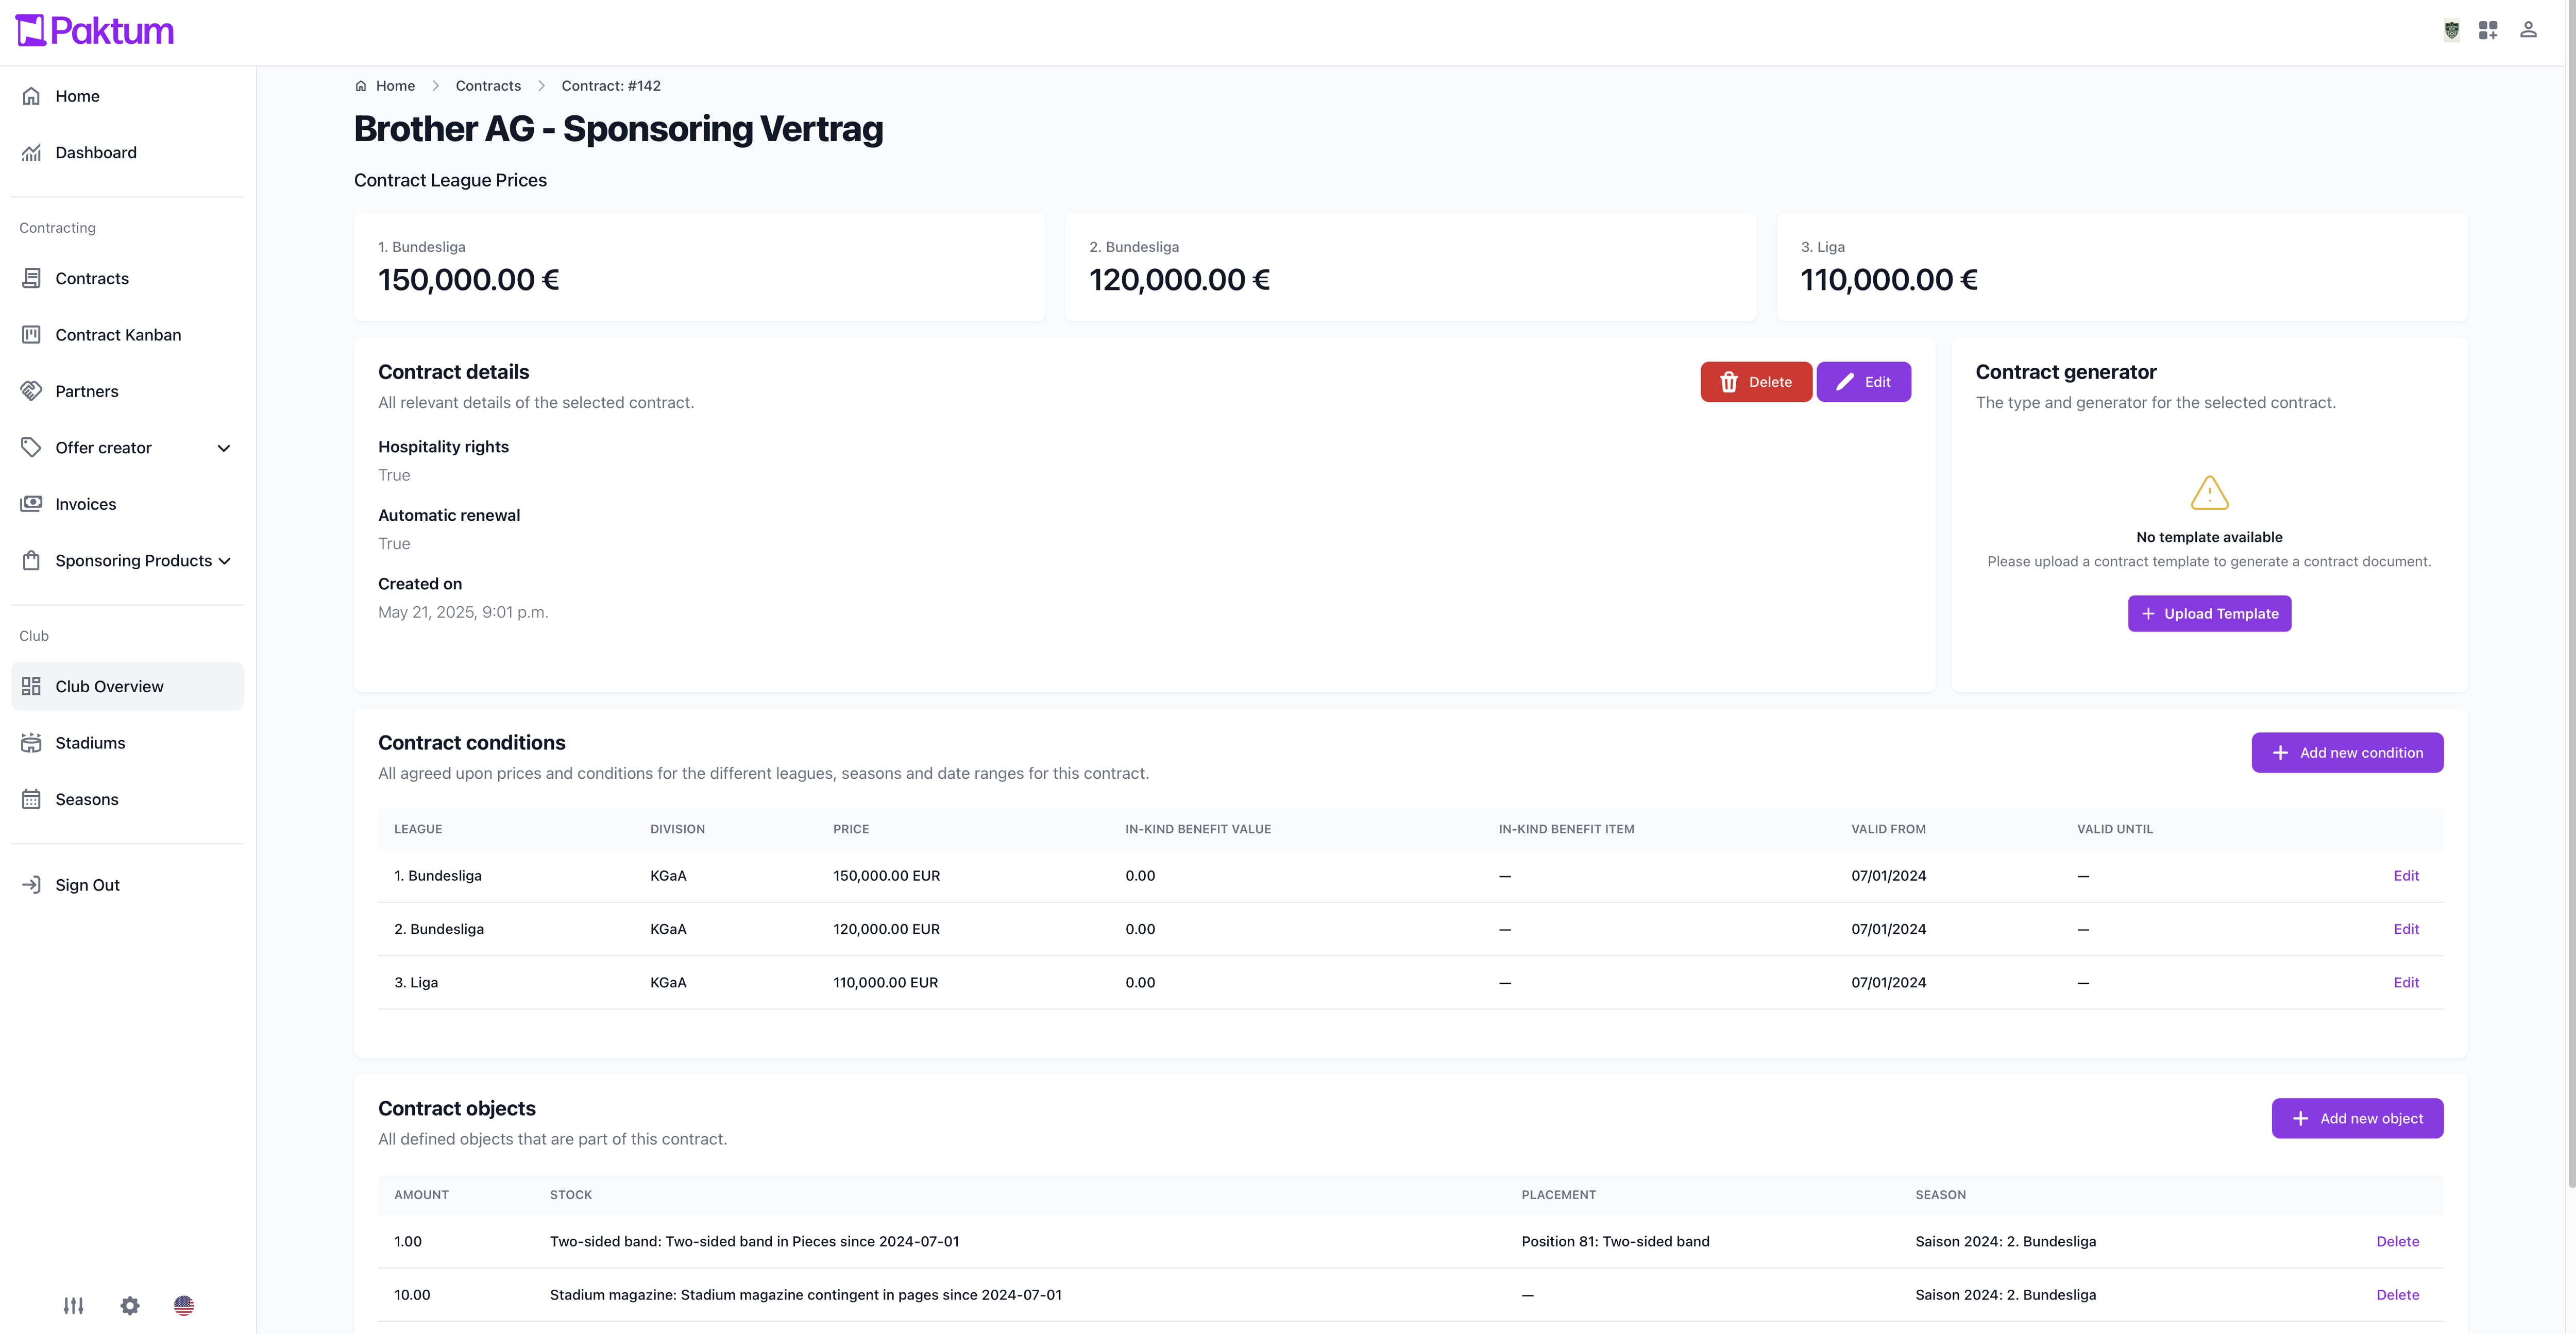Click the 150,000.00 EUR price cell

[x=886, y=876]
